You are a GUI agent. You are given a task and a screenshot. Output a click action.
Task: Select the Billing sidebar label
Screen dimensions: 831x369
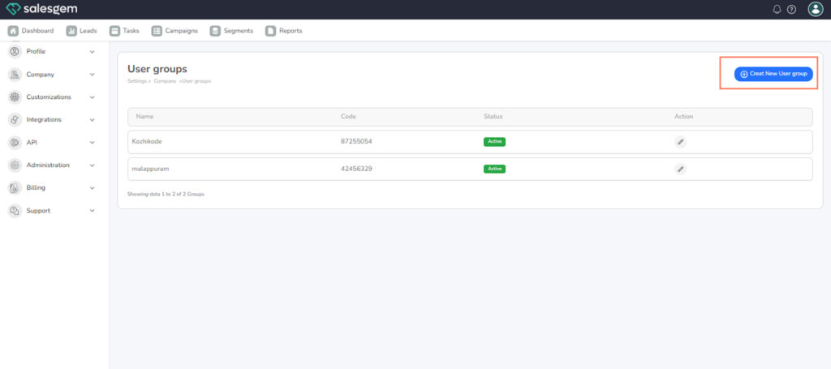(x=36, y=187)
